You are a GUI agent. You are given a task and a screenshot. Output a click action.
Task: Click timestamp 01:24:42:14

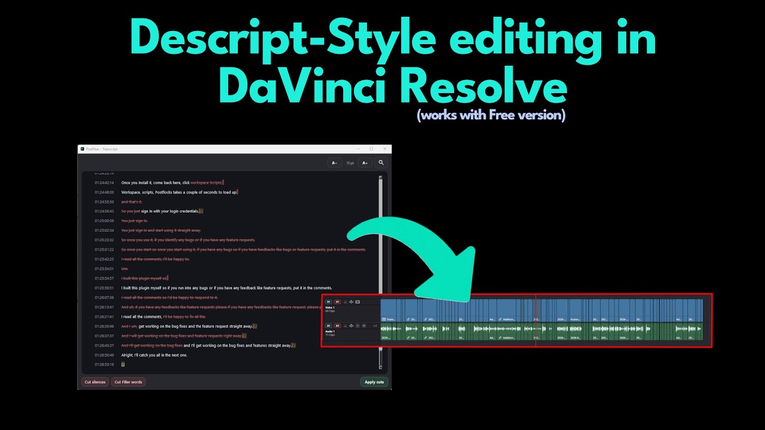[104, 182]
